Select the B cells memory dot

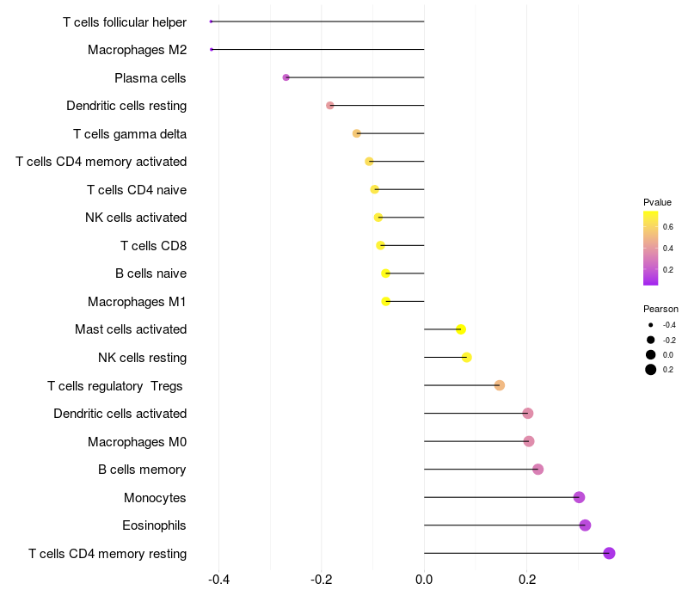[x=537, y=470]
